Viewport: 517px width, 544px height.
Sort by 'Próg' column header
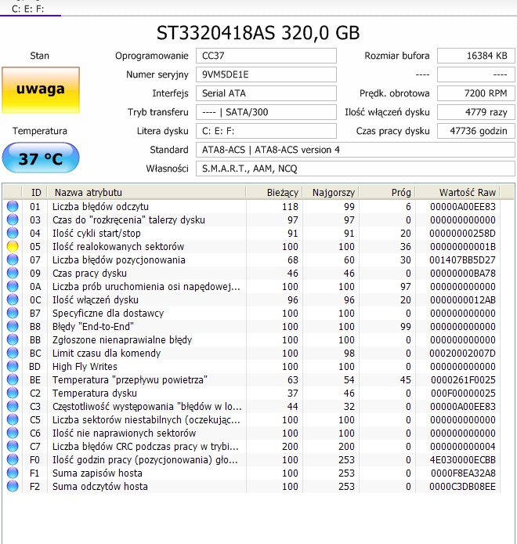tap(387, 192)
